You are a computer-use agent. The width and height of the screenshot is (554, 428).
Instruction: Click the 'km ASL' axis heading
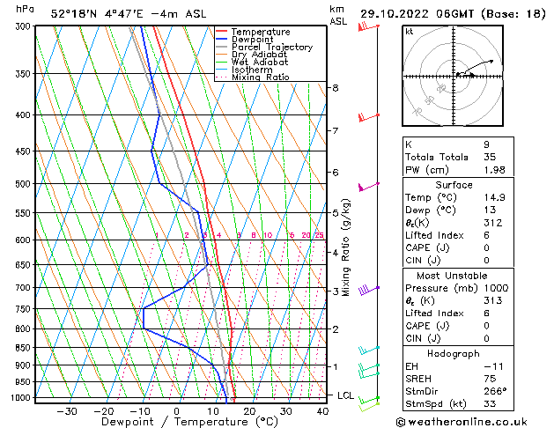(x=338, y=15)
